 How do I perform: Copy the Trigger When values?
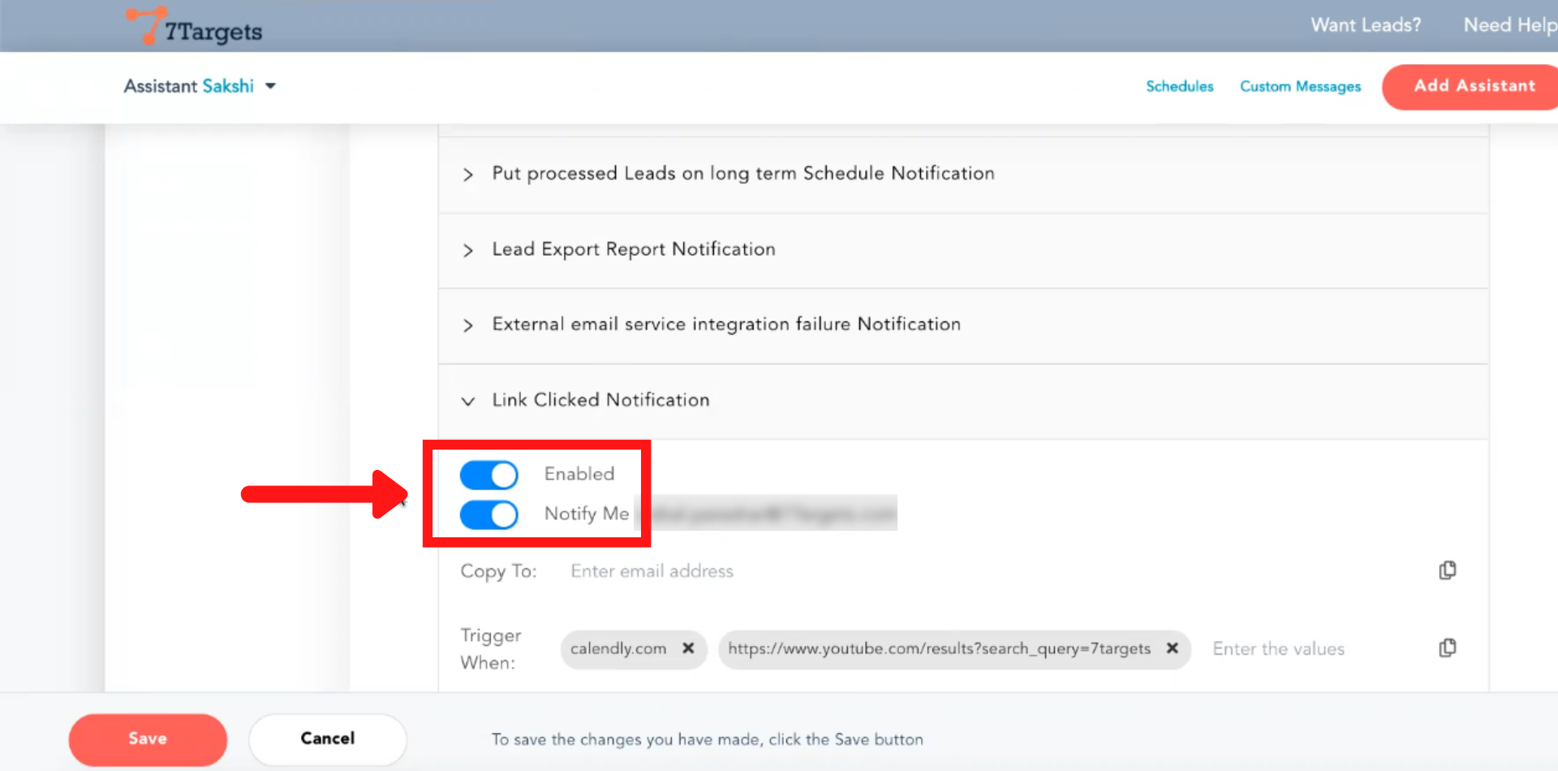coord(1447,648)
